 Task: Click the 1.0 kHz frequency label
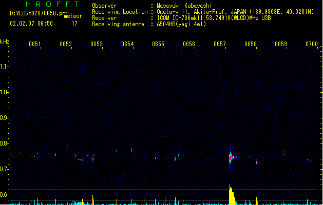[4, 92]
